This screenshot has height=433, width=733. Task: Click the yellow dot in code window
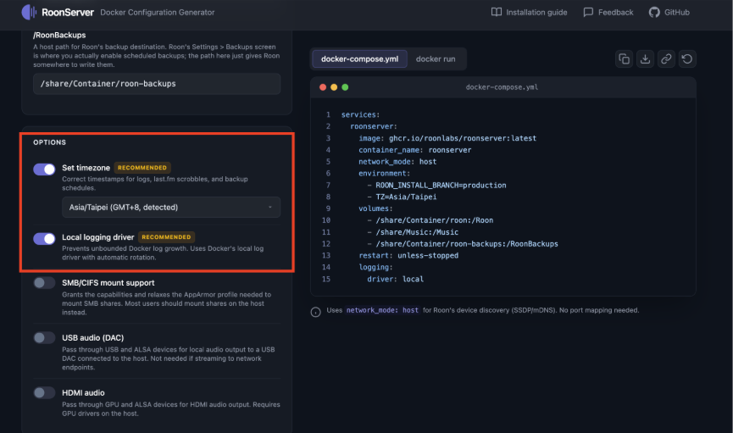(x=334, y=87)
